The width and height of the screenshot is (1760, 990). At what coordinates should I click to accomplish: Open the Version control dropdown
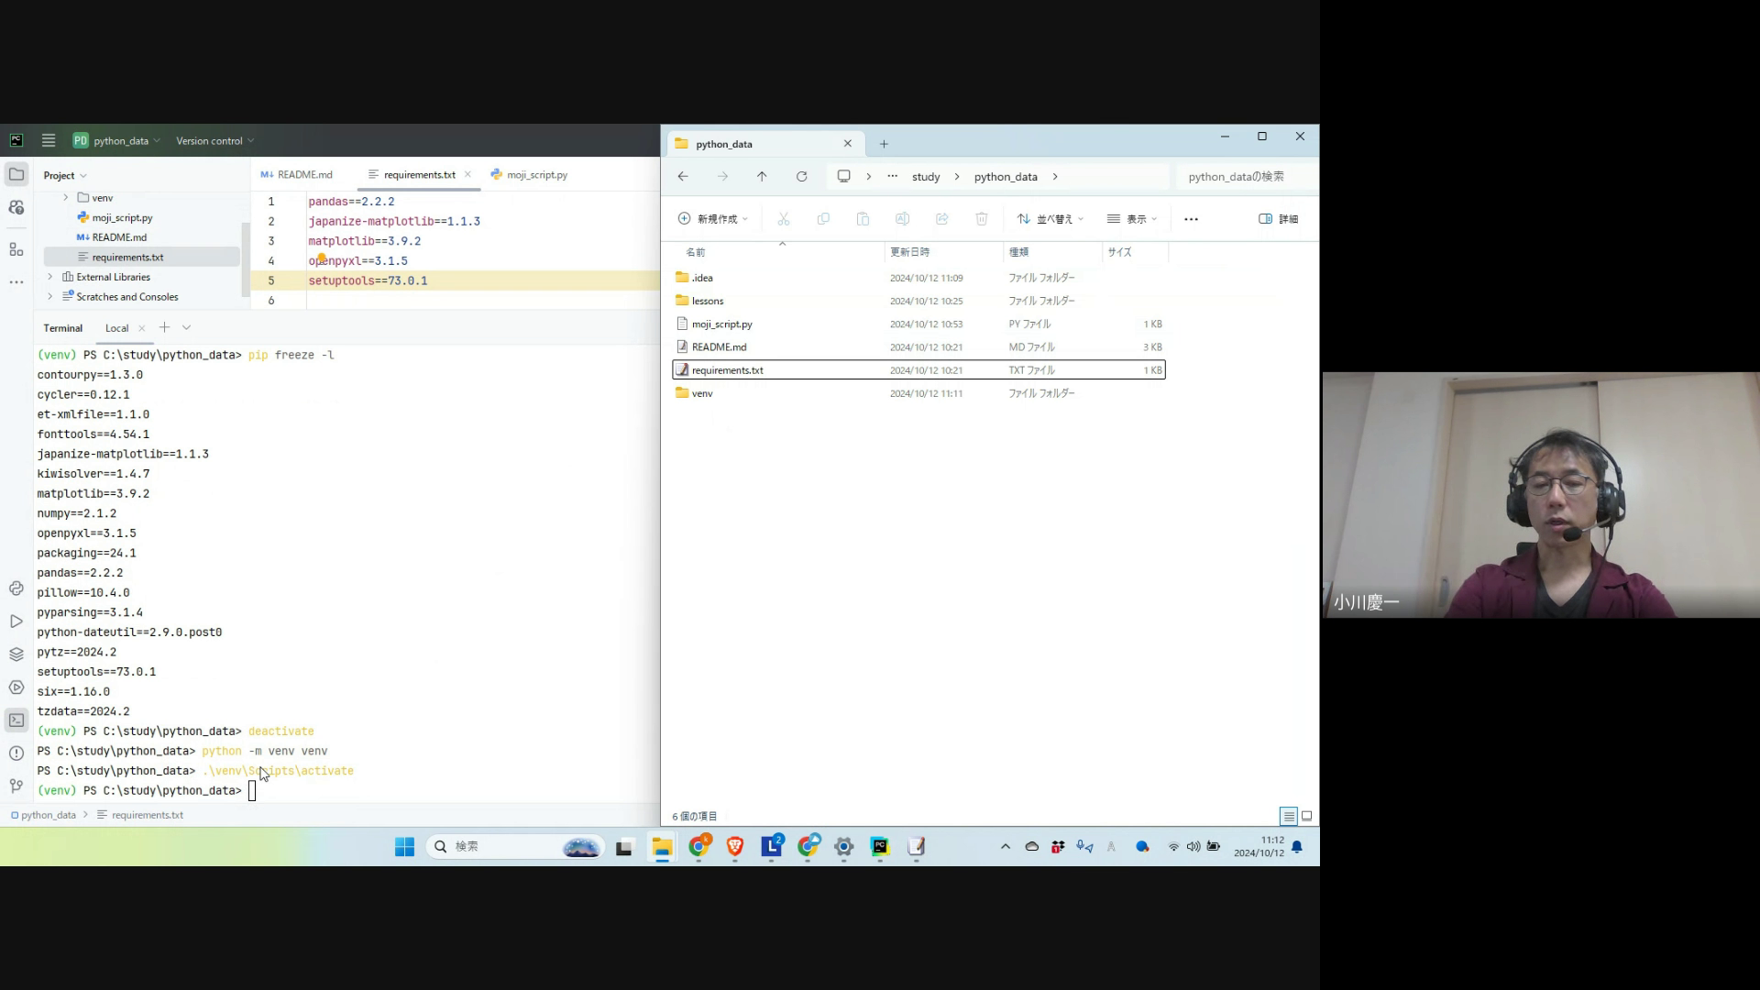214,141
